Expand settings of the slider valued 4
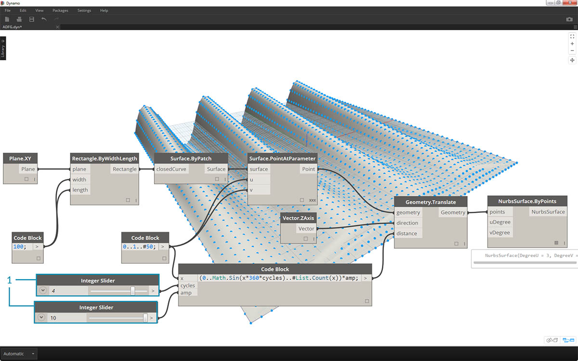The height and width of the screenshot is (361, 578). click(x=43, y=291)
